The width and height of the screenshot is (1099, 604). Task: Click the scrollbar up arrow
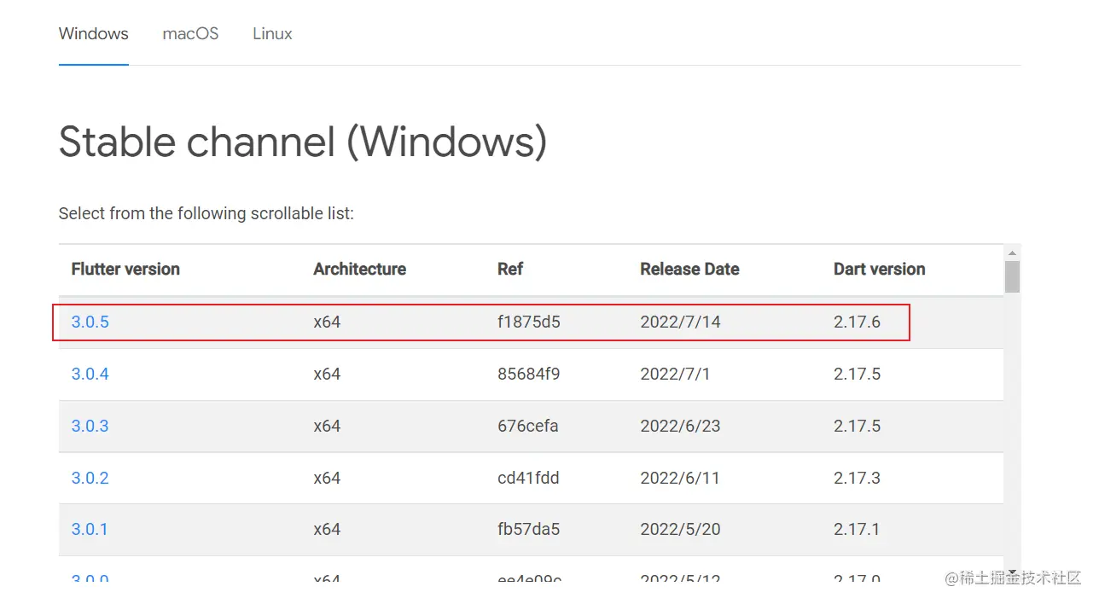pos(1012,253)
